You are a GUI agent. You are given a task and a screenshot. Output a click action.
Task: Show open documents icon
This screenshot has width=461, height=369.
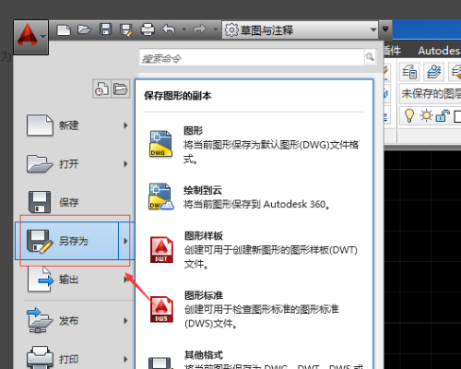(x=120, y=89)
